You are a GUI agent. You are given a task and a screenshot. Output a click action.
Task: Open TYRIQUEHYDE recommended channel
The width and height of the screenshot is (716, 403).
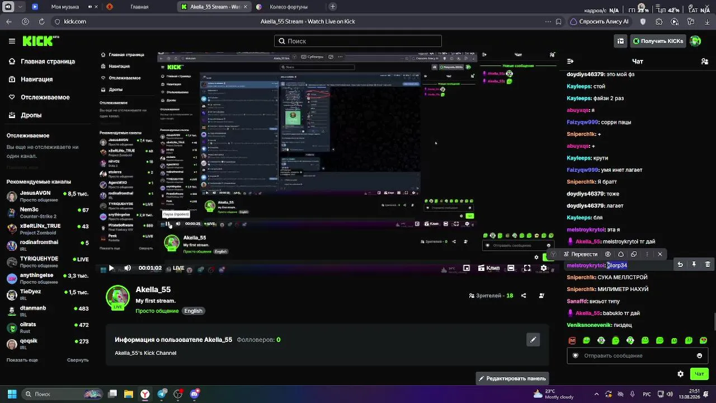48,262
